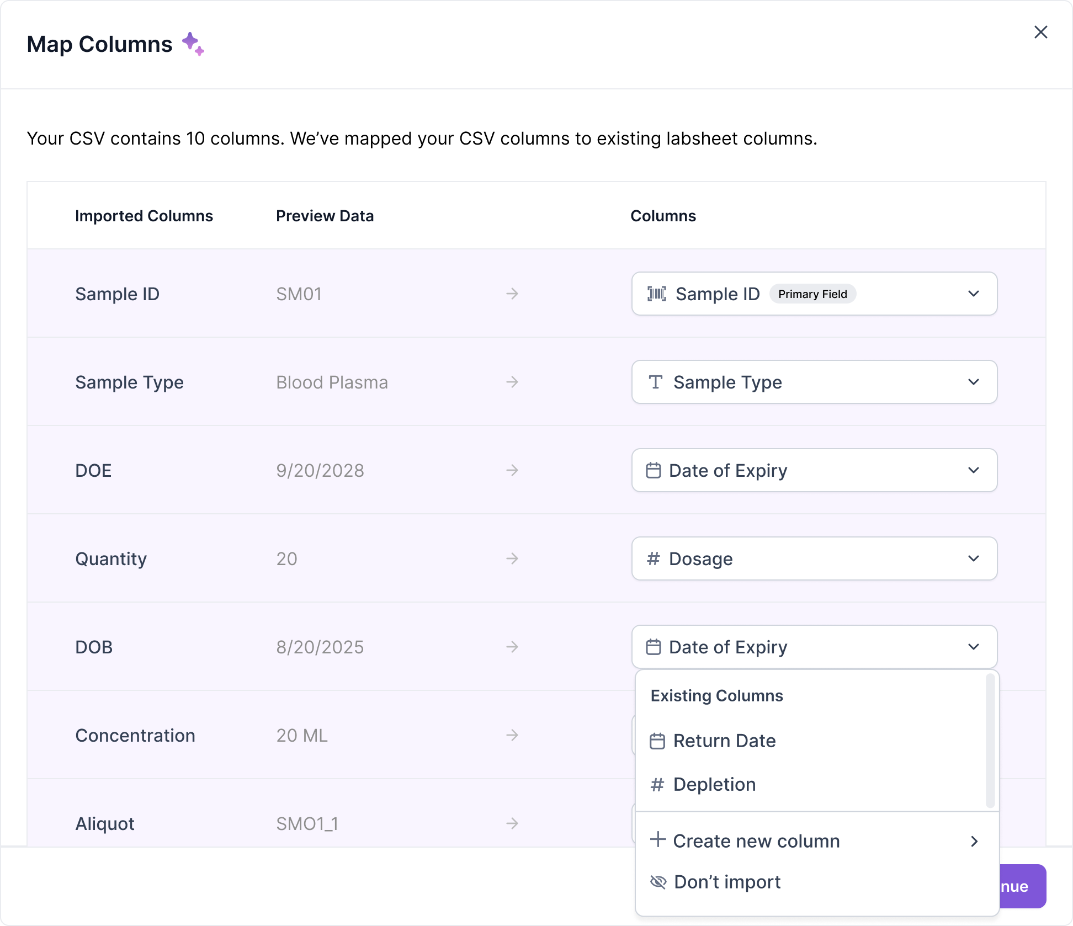Open the DOE row Date of Expiry dropdown
This screenshot has height=926, width=1073.
[x=973, y=470]
